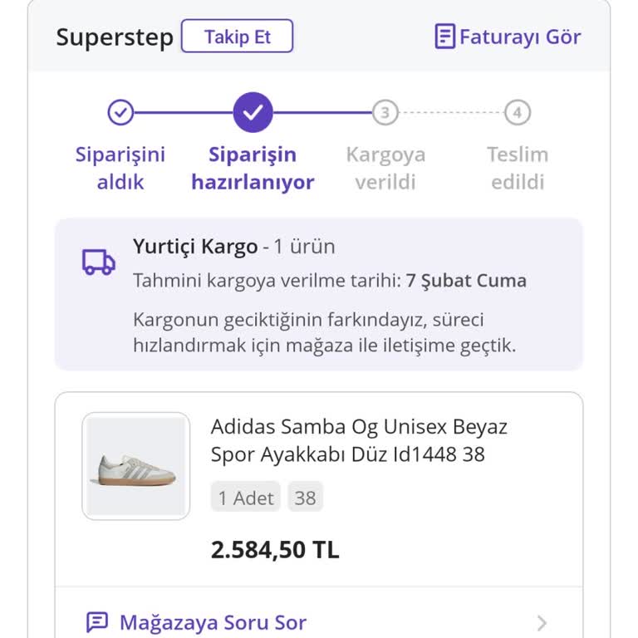Viewport: 638px width, 638px height.
Task: Click the '1 Adet' quantity tag
Action: (246, 498)
